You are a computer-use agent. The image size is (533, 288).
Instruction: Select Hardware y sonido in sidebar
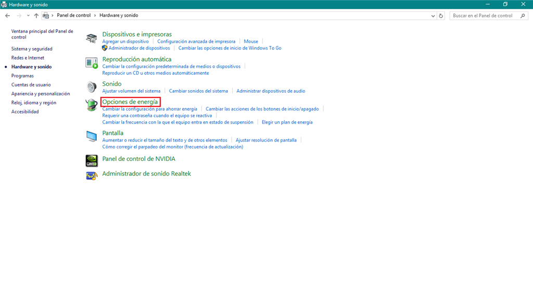tap(31, 67)
